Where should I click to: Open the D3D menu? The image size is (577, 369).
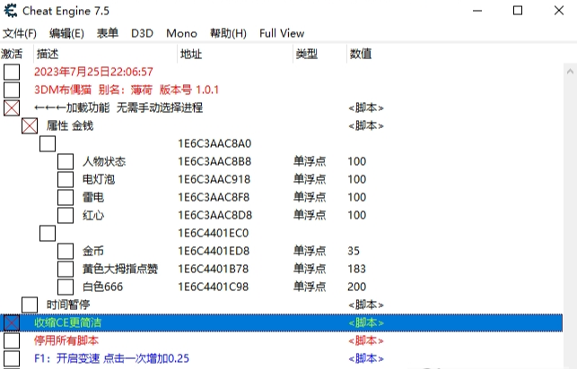pos(142,33)
